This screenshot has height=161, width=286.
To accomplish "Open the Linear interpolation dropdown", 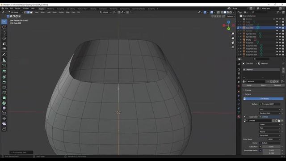I will [270, 124].
